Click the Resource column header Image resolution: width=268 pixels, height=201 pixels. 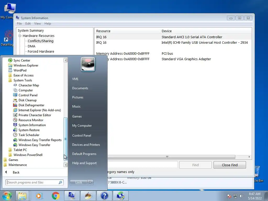coord(127,31)
